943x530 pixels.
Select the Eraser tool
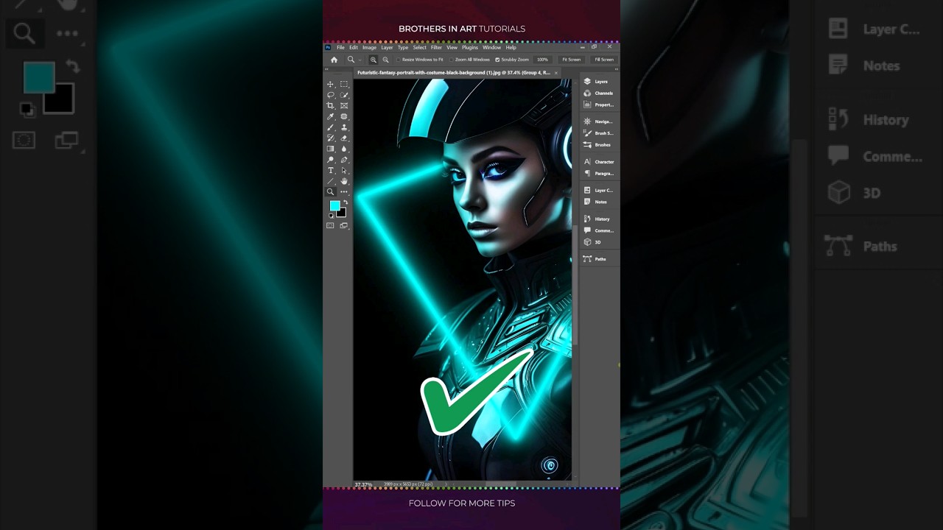point(344,138)
